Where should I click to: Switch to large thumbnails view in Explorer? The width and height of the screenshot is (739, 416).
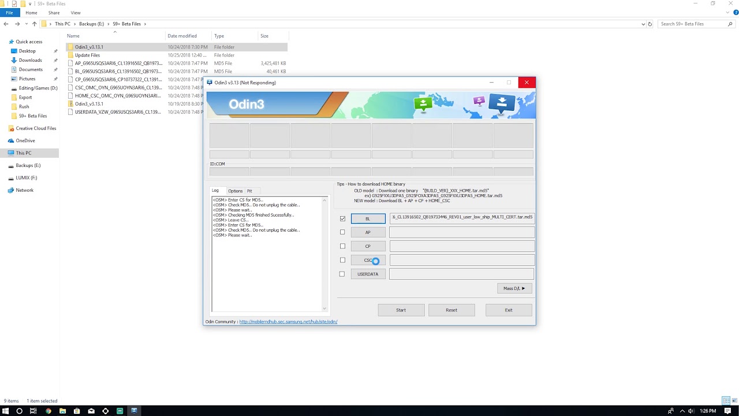coord(733,400)
